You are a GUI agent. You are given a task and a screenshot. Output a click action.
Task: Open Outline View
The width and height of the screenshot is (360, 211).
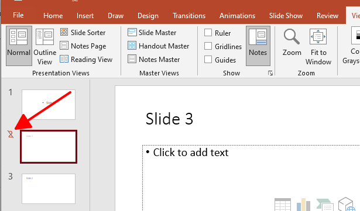click(x=44, y=46)
